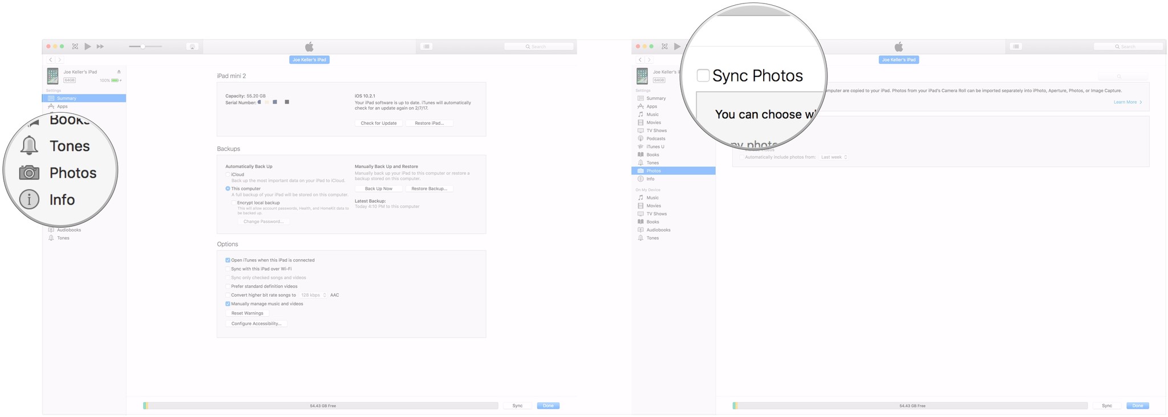Click Check for Update button
This screenshot has height=417, width=1168.
click(379, 123)
